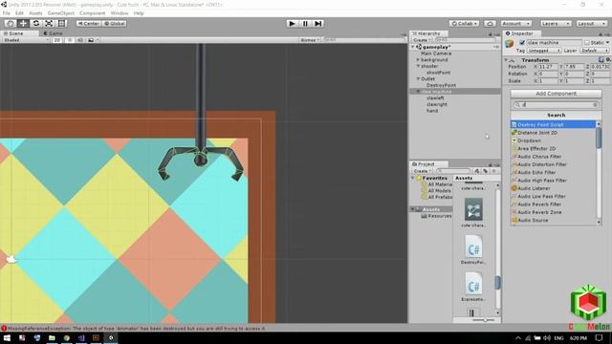612x344 pixels.
Task: Open Cloud services button
Action: click(490, 23)
